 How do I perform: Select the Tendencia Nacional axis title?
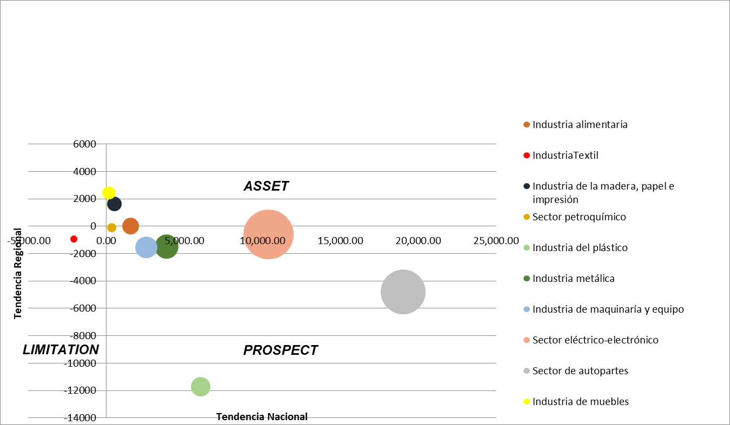[x=262, y=416]
